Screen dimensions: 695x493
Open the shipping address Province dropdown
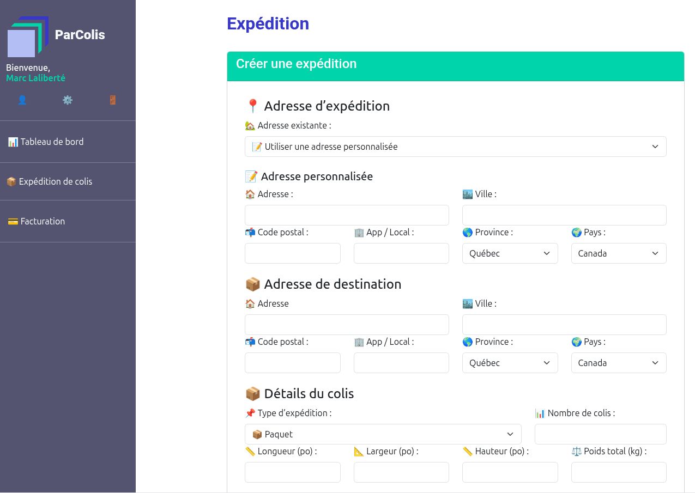point(510,253)
